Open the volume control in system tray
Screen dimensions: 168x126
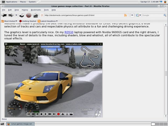(161, 2)
